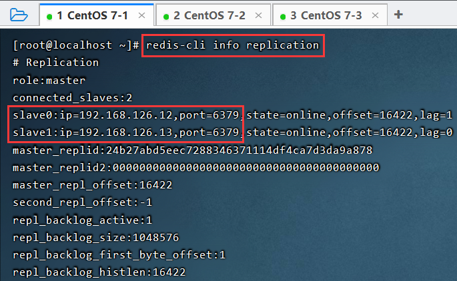The height and width of the screenshot is (281, 457).
Task: Click the green status dot on CentOS 7-3
Action: click(282, 17)
